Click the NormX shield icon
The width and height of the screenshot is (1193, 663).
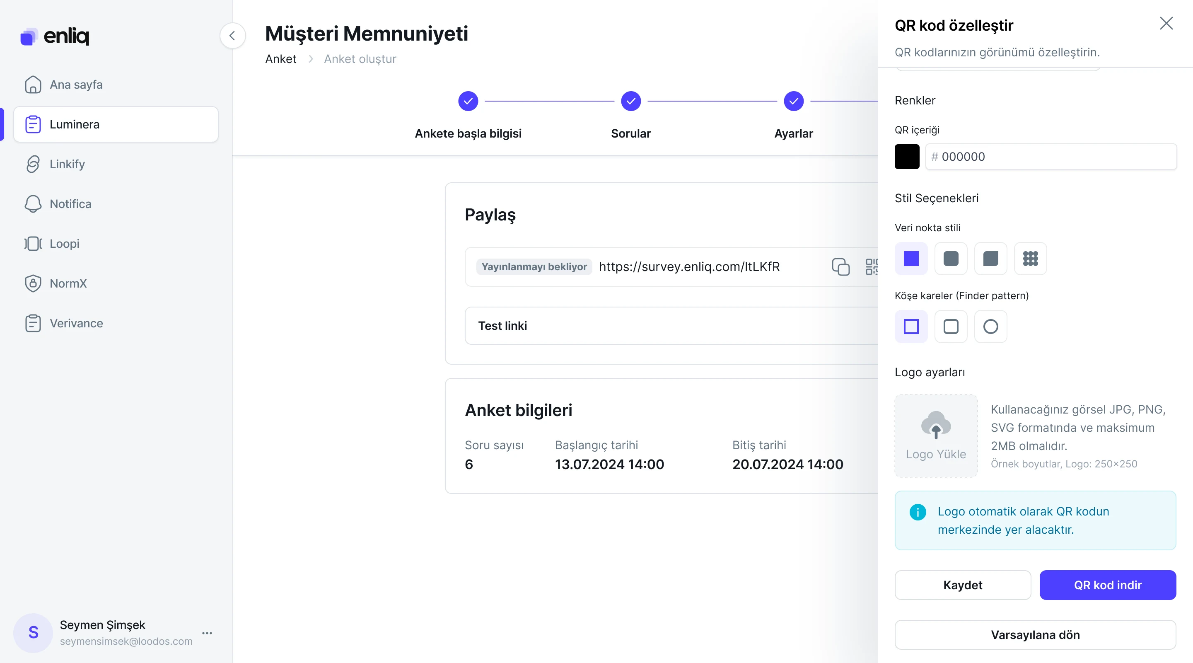[x=33, y=283]
